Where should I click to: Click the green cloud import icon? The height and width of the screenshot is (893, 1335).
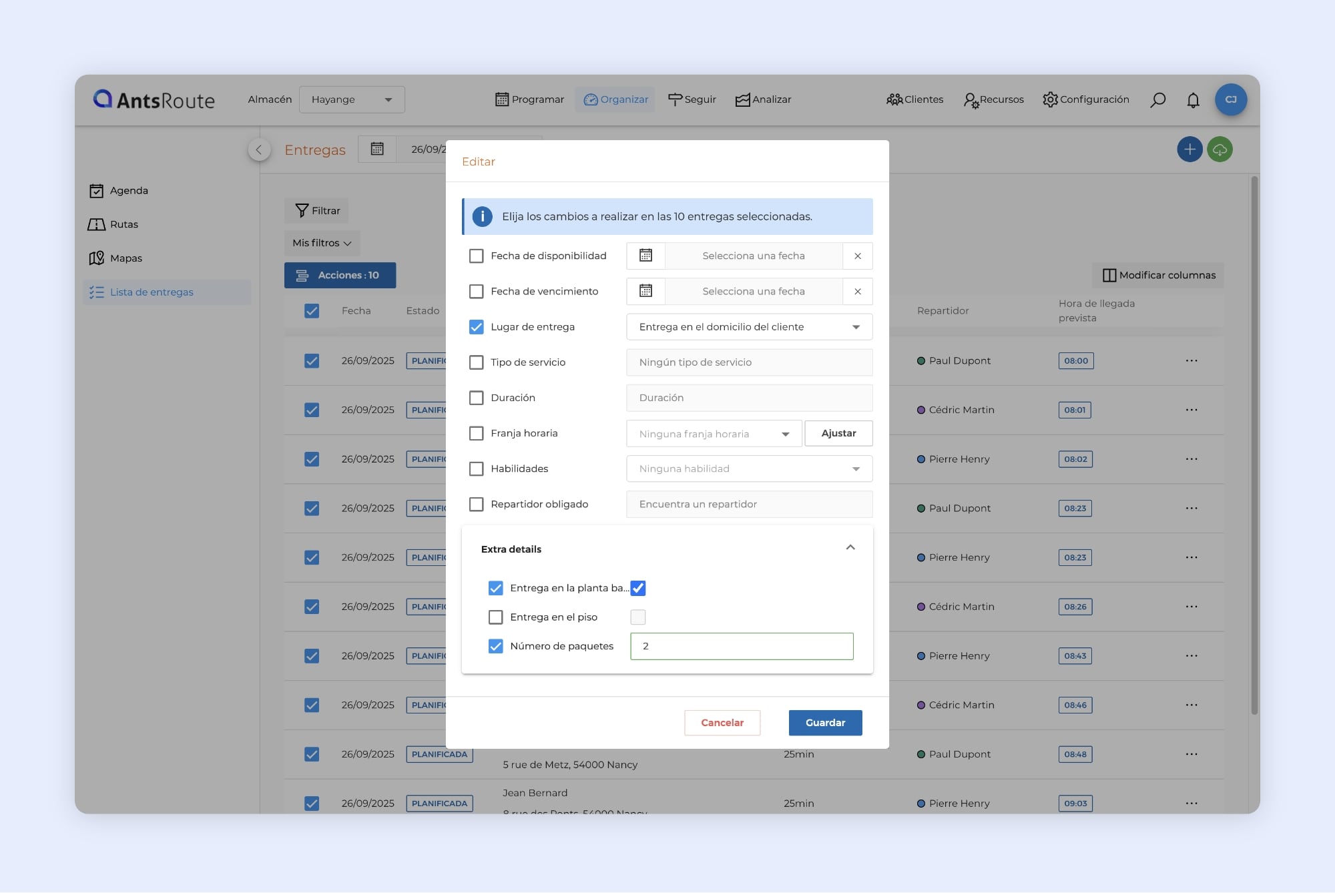pyautogui.click(x=1220, y=150)
